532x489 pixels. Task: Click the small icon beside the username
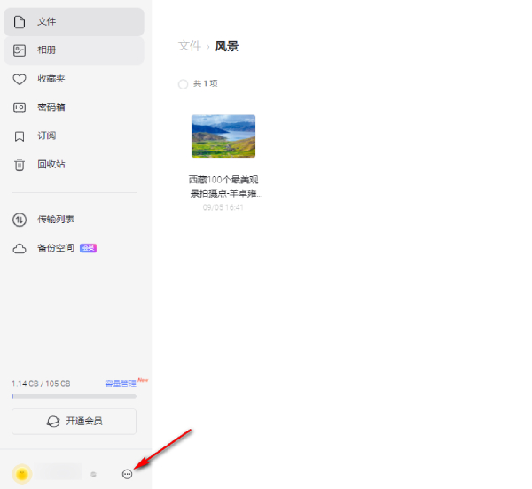tap(92, 475)
